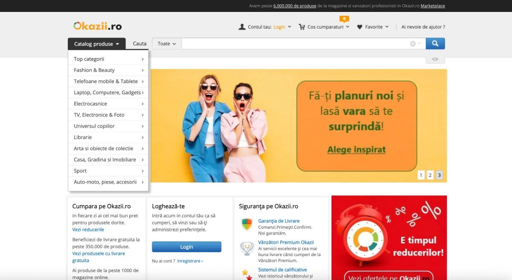Screen dimensions: 512x280
Task: Click the Cauta label
Action: tap(140, 44)
